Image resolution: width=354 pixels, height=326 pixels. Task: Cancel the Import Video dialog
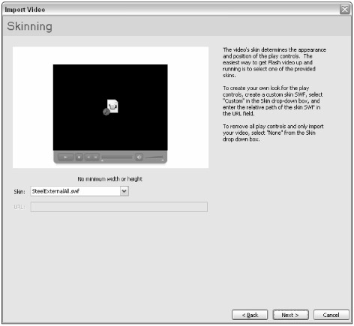[331, 315]
